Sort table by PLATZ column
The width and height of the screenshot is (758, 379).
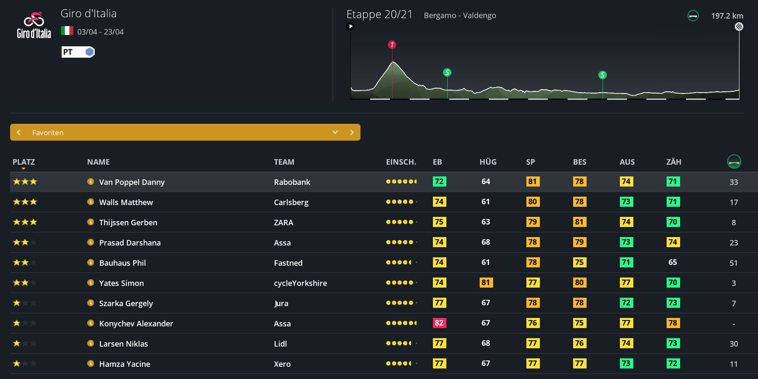pyautogui.click(x=24, y=162)
